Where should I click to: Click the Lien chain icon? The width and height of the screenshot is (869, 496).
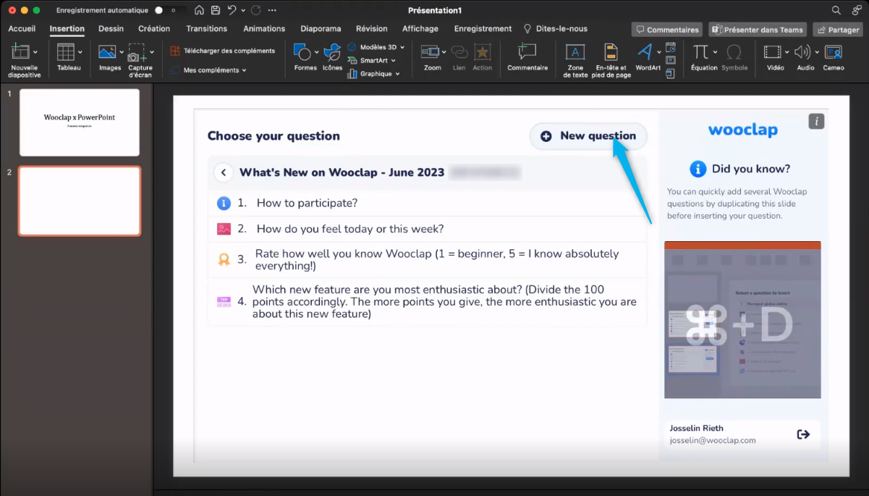pos(459,52)
